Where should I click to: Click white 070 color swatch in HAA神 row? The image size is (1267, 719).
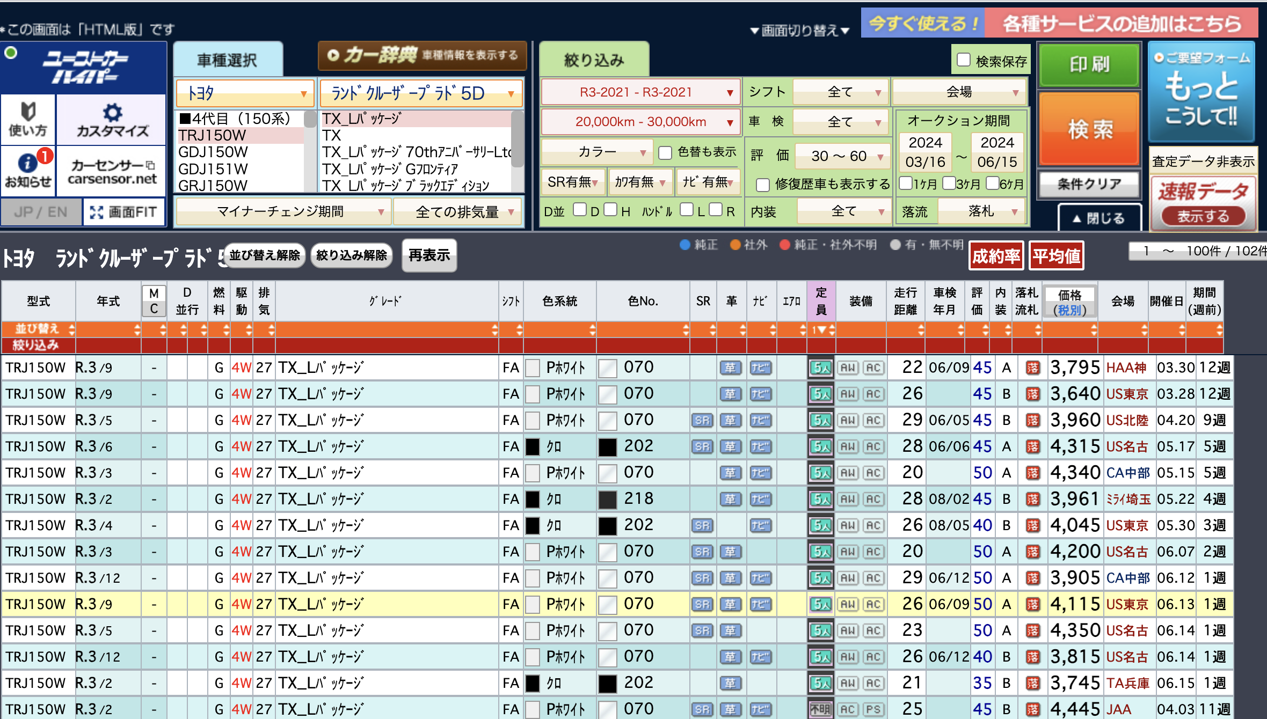(x=607, y=368)
